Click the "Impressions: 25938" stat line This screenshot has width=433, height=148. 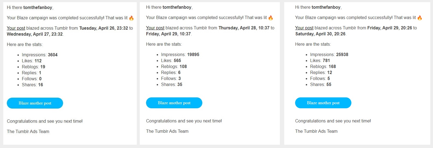pos(329,54)
